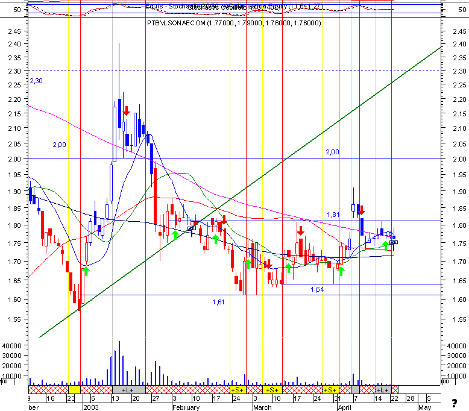The image size is (469, 411).
Task: Click the April month label
Action: (x=345, y=407)
